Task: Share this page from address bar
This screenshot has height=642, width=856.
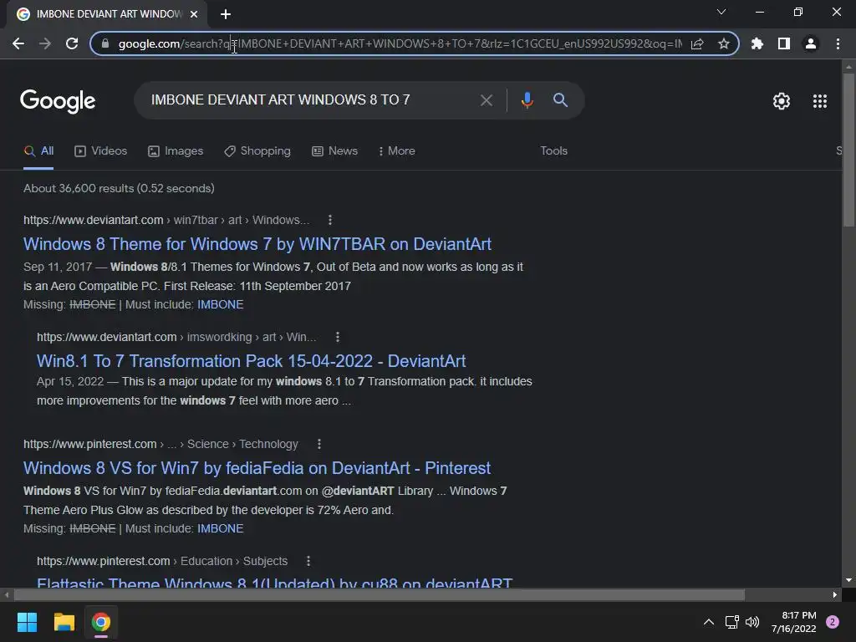Action: [697, 43]
